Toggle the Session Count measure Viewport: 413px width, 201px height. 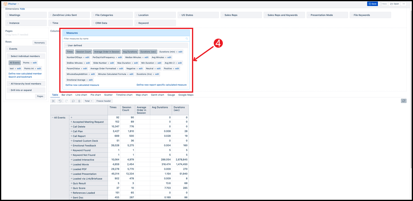[x=83, y=52]
